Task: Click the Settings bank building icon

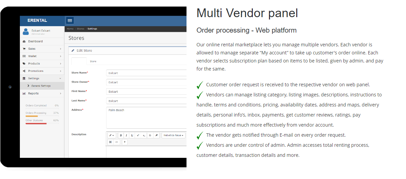Action: click(24, 78)
